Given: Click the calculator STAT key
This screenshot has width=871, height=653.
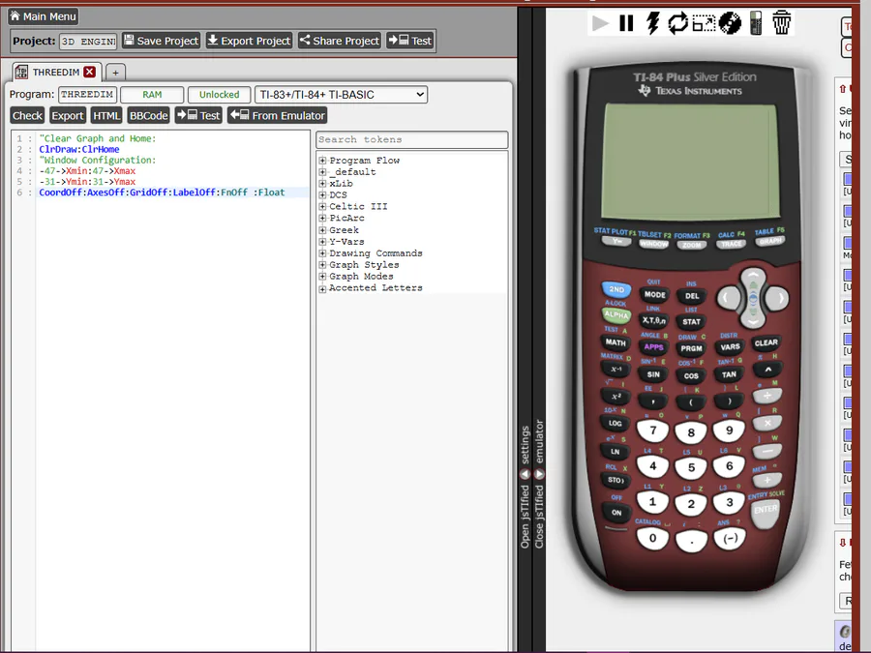Looking at the screenshot, I should (x=691, y=322).
